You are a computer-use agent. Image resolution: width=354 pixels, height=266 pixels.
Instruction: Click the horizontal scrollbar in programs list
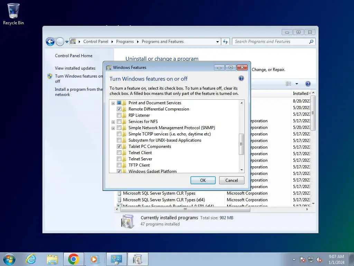(185, 210)
